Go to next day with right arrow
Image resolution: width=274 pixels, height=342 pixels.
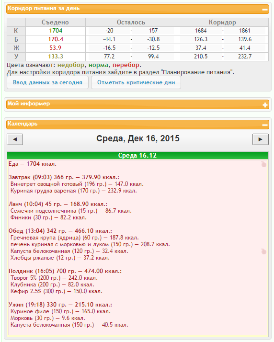(x=260, y=139)
